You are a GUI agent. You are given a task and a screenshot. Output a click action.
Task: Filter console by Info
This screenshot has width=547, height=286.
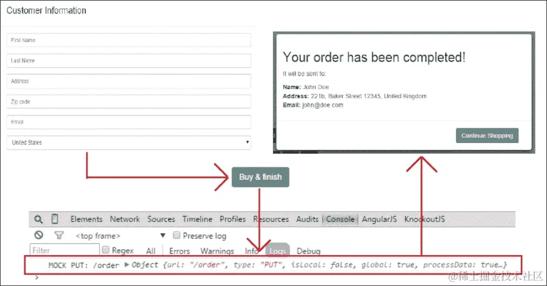(252, 251)
